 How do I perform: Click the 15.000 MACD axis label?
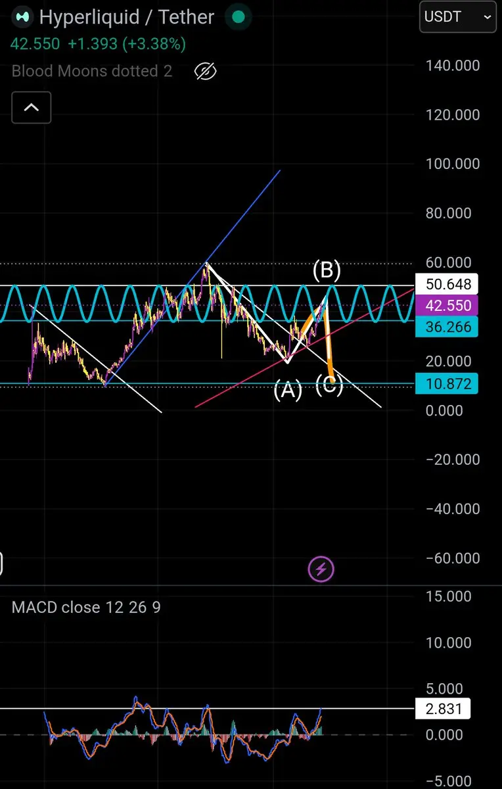click(449, 596)
